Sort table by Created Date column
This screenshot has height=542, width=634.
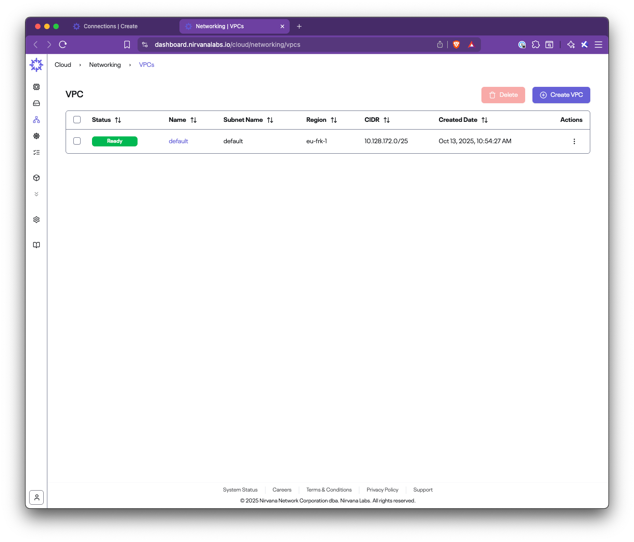(x=485, y=120)
